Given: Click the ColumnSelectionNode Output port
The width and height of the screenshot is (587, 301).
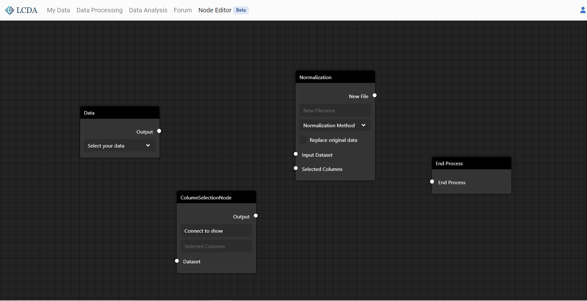Looking at the screenshot, I should [x=256, y=216].
